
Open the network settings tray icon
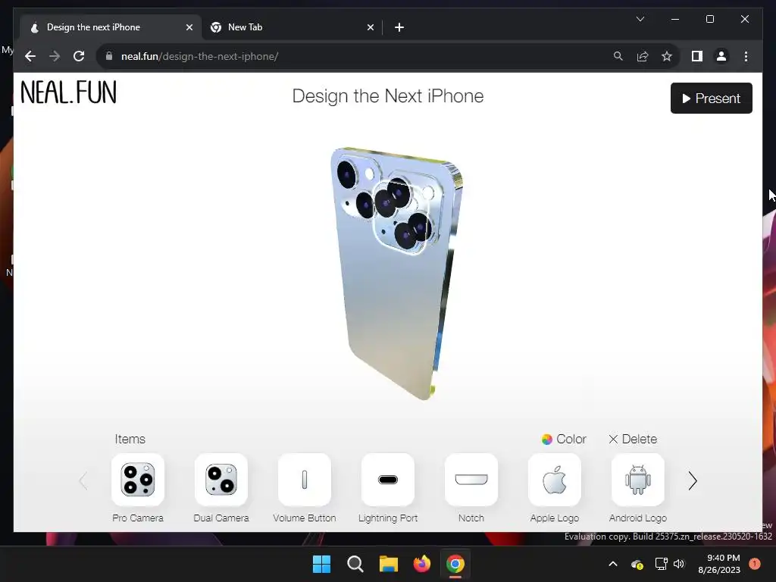[661, 564]
